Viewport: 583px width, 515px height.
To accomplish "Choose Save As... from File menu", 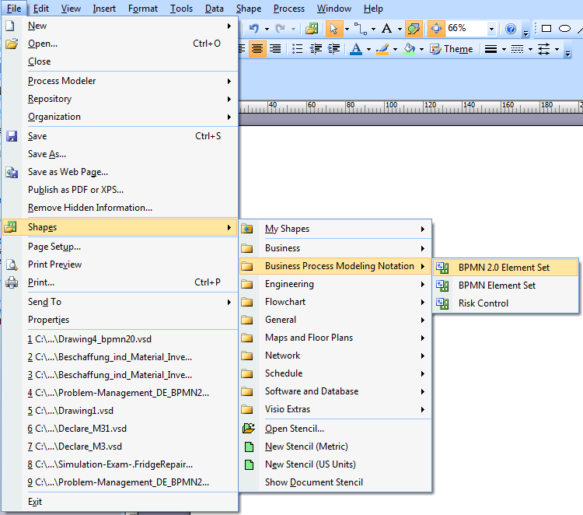I will 120,154.
